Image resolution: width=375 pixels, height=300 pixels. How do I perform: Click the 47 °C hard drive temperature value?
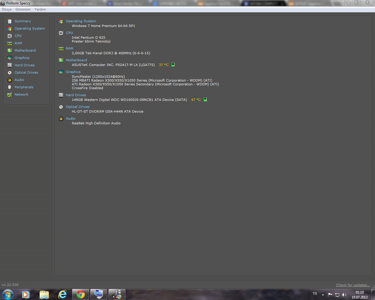[x=196, y=100]
